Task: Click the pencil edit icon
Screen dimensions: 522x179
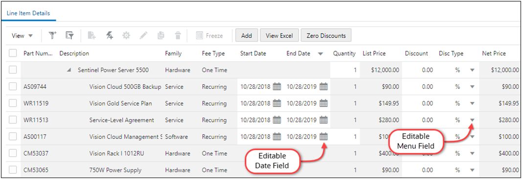Action: [143, 36]
